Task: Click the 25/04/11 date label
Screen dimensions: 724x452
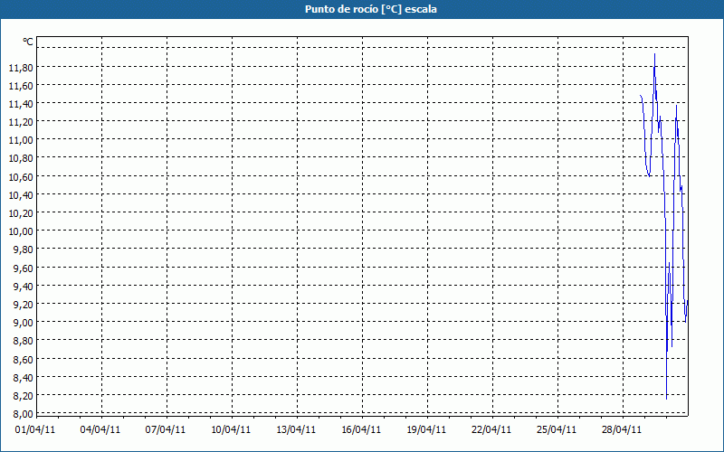Action: tap(557, 430)
